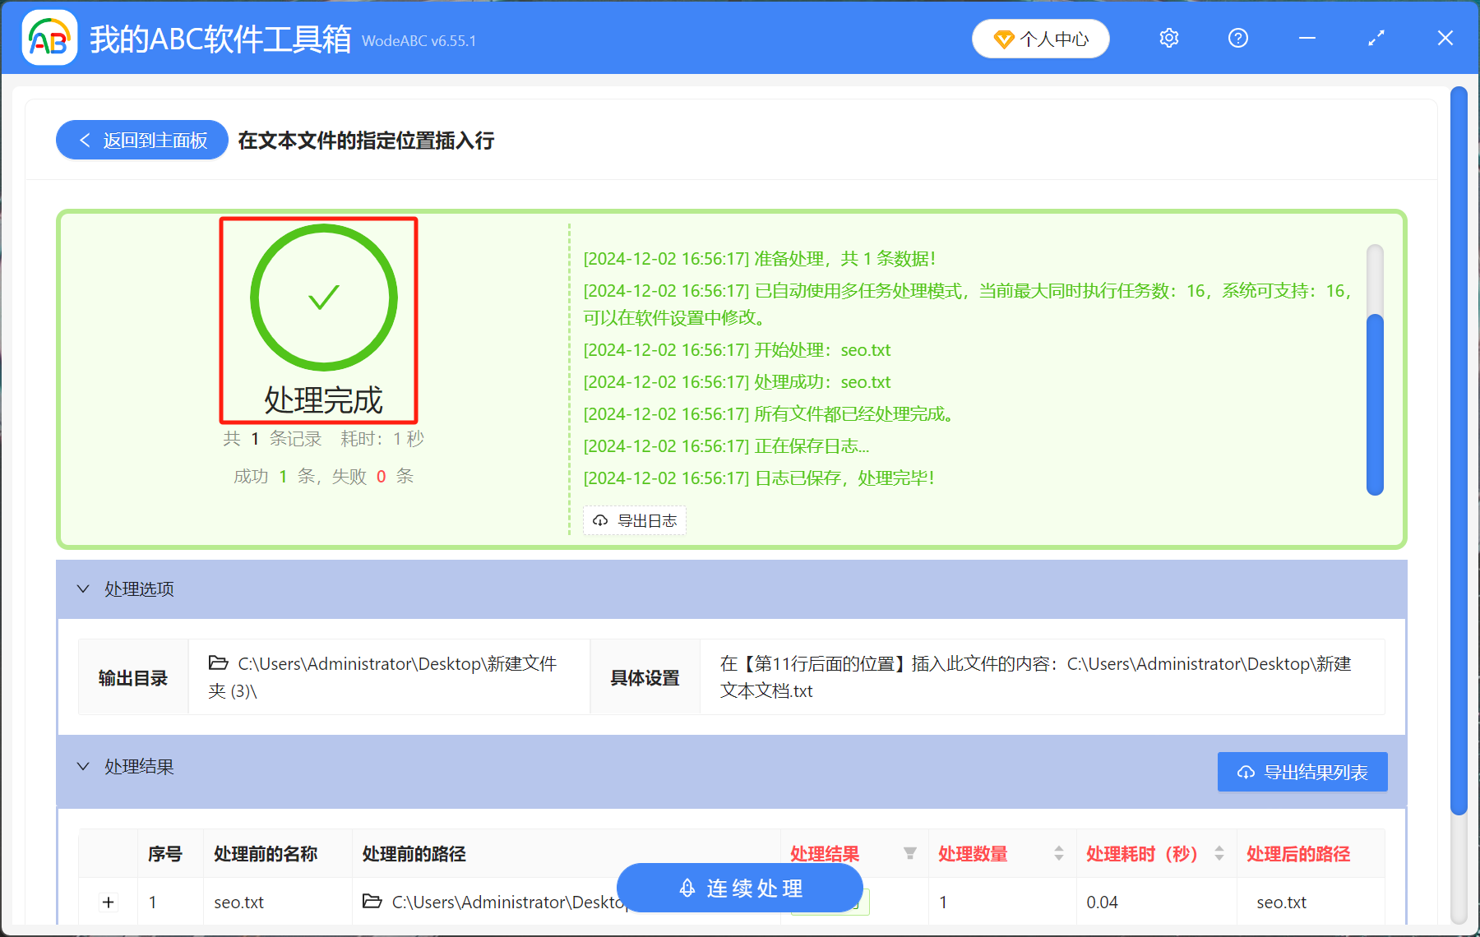Image resolution: width=1480 pixels, height=937 pixels.
Task: Click the horn icon on 连续处理 button
Action: 687,888
